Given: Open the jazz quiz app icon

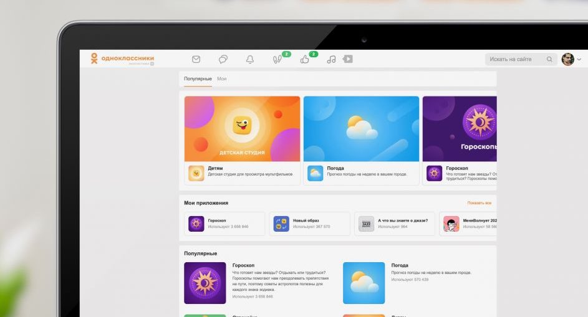Looking at the screenshot, I should pyautogui.click(x=367, y=224).
